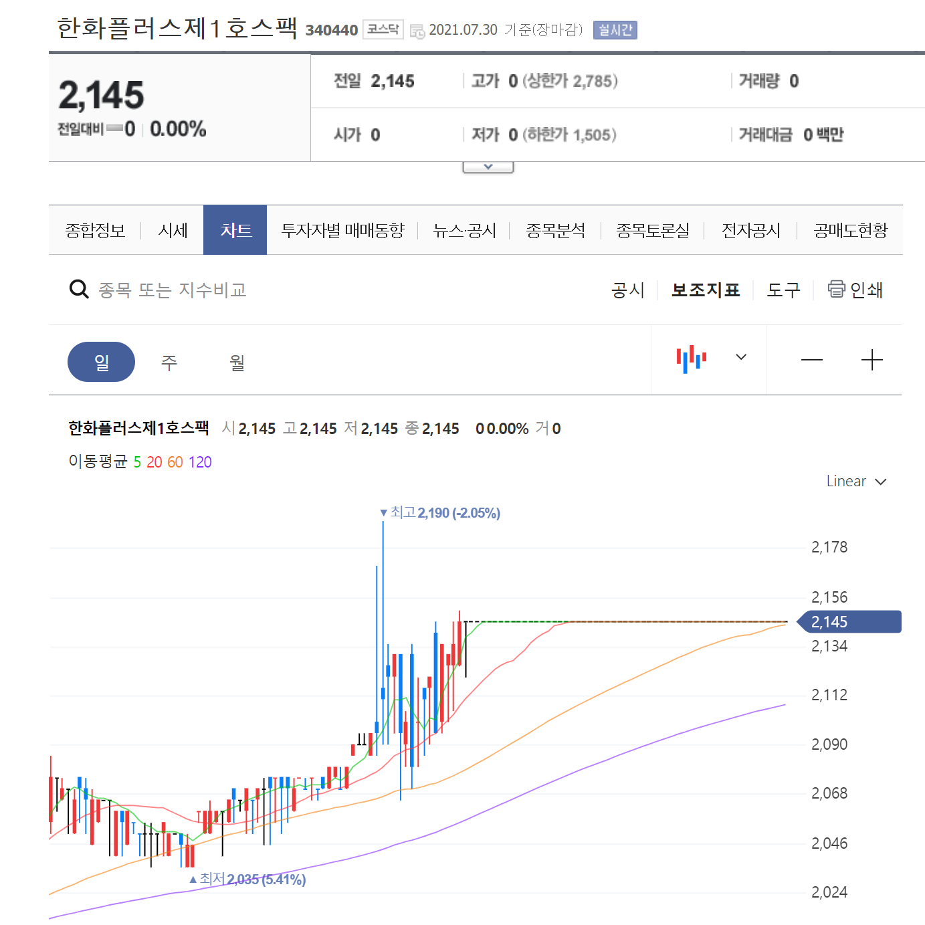
Task: Click the 실시간 real-time badge
Action: [x=615, y=30]
